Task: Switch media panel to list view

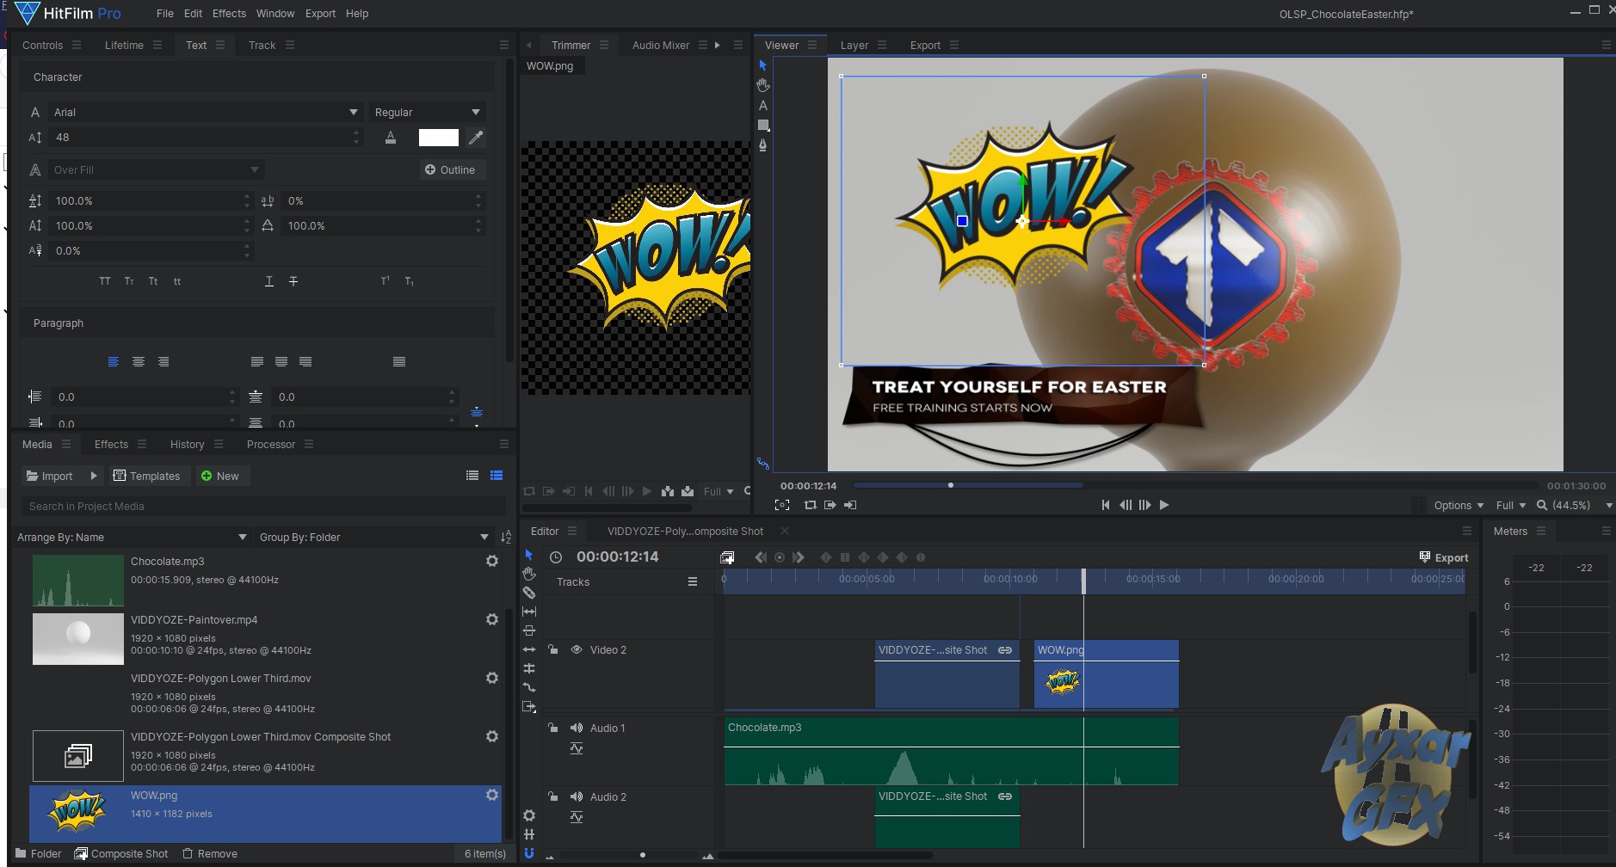Action: click(472, 476)
